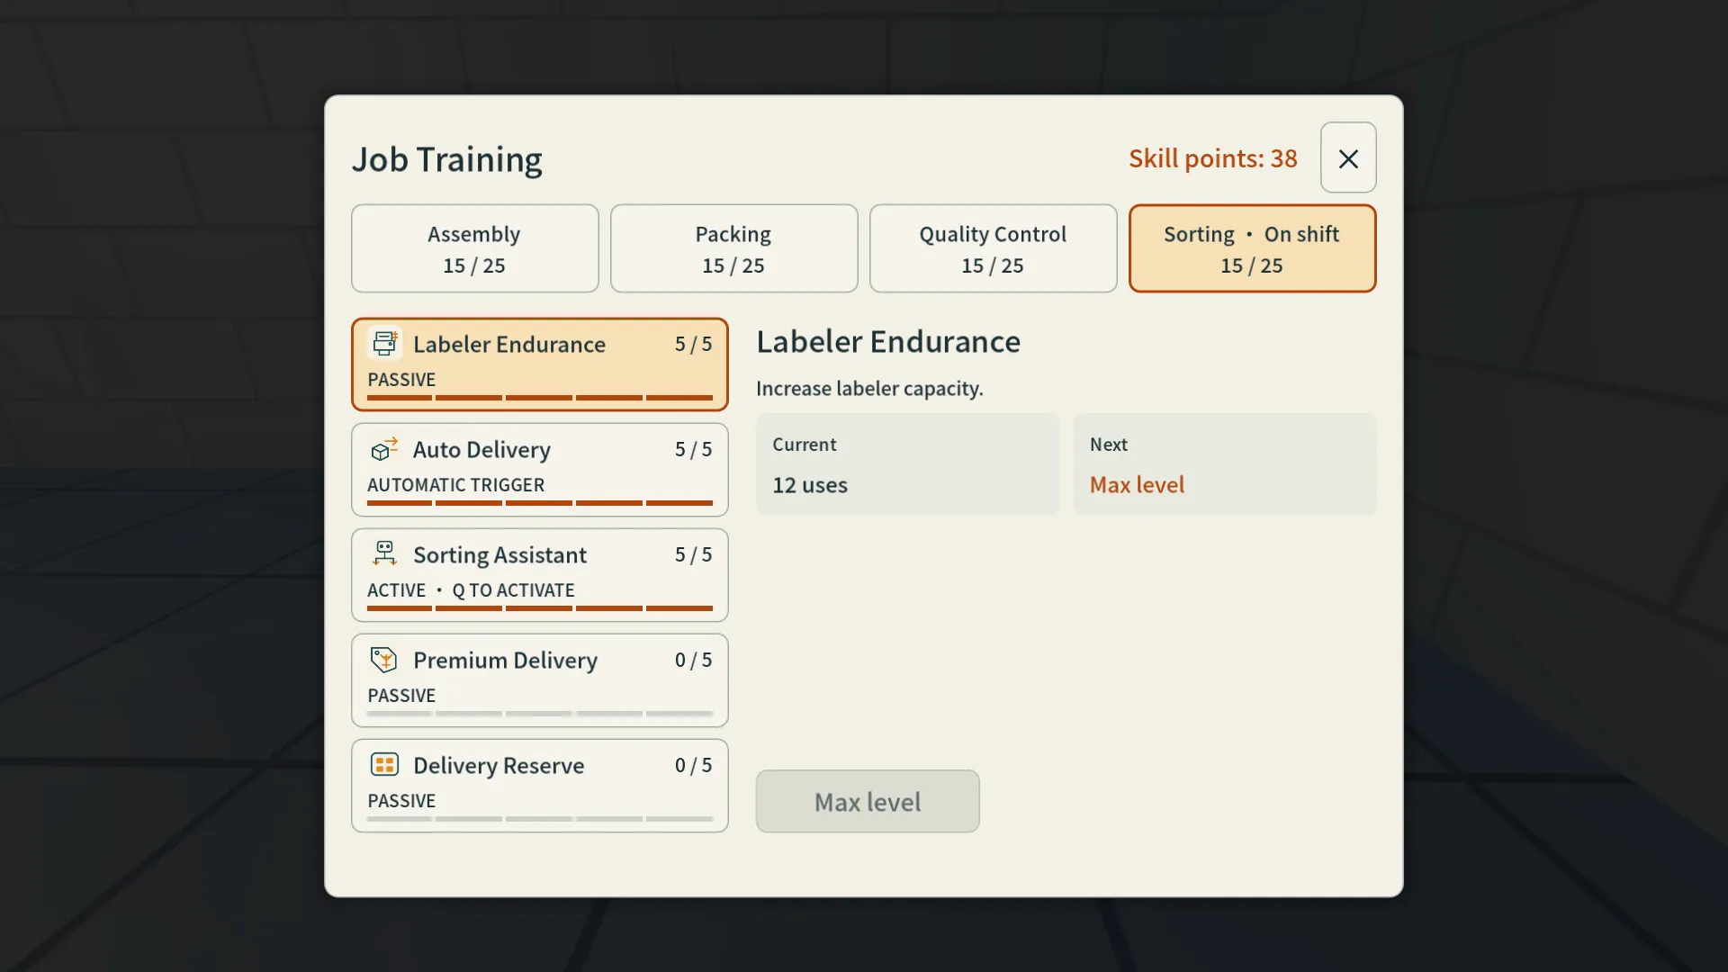Close the Job Training dialog
Viewport: 1728px width, 972px height.
pos(1348,157)
